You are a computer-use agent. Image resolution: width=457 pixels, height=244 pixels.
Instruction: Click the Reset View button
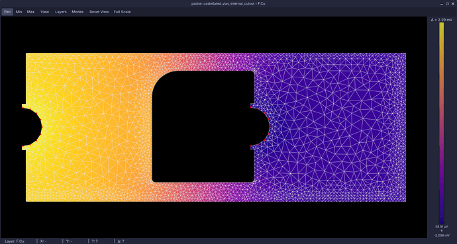(x=99, y=12)
